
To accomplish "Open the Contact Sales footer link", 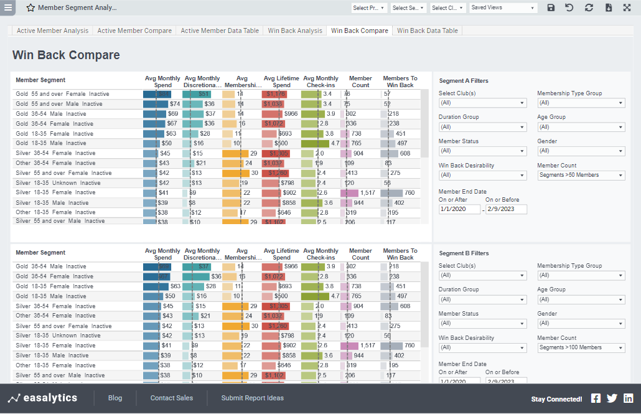I will tap(171, 398).
